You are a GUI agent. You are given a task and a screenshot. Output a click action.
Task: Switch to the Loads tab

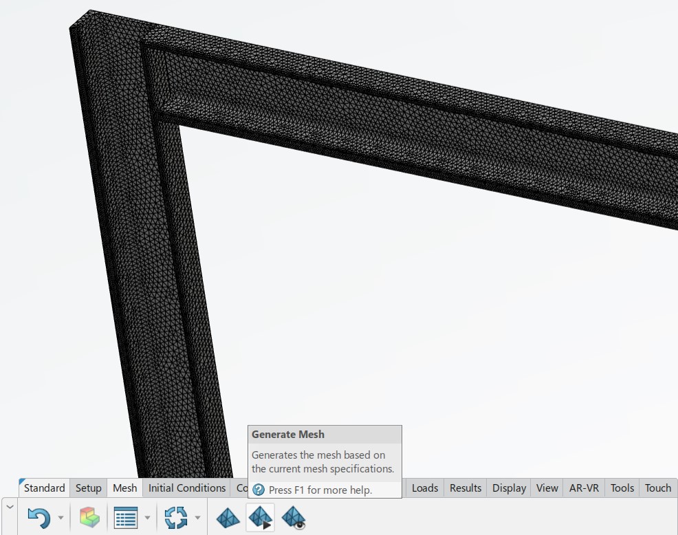pos(424,488)
